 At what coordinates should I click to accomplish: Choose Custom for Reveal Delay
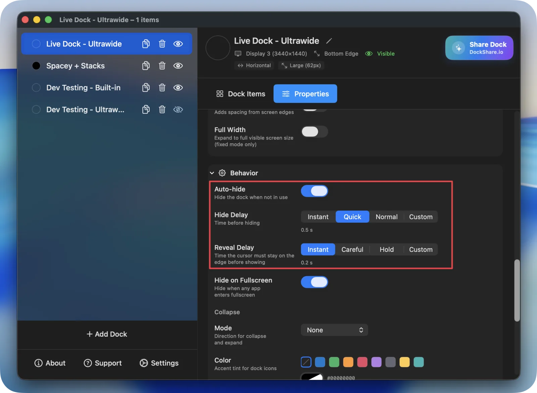[421, 249]
